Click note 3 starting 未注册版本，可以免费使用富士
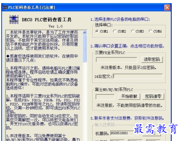181x141 pixels. click(x=43, y=138)
